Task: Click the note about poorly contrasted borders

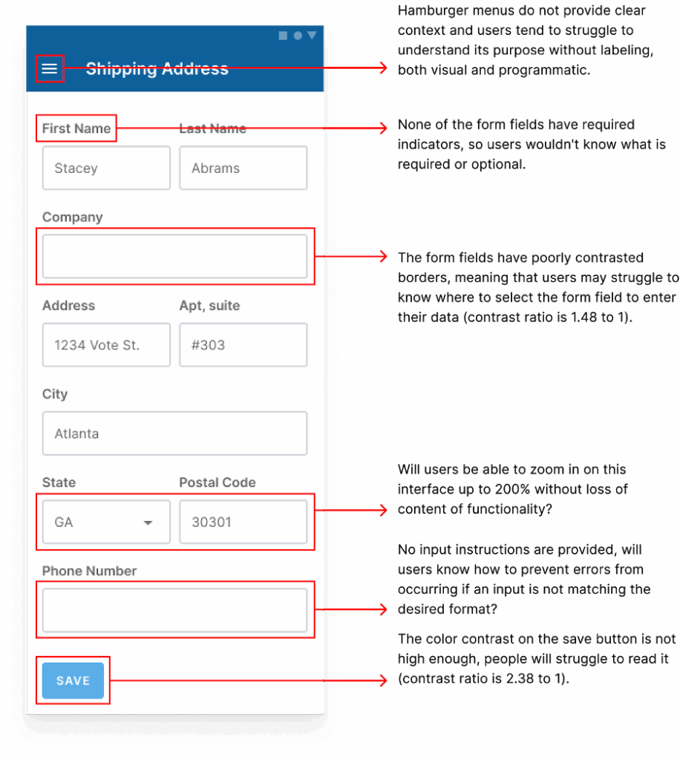Action: [538, 287]
